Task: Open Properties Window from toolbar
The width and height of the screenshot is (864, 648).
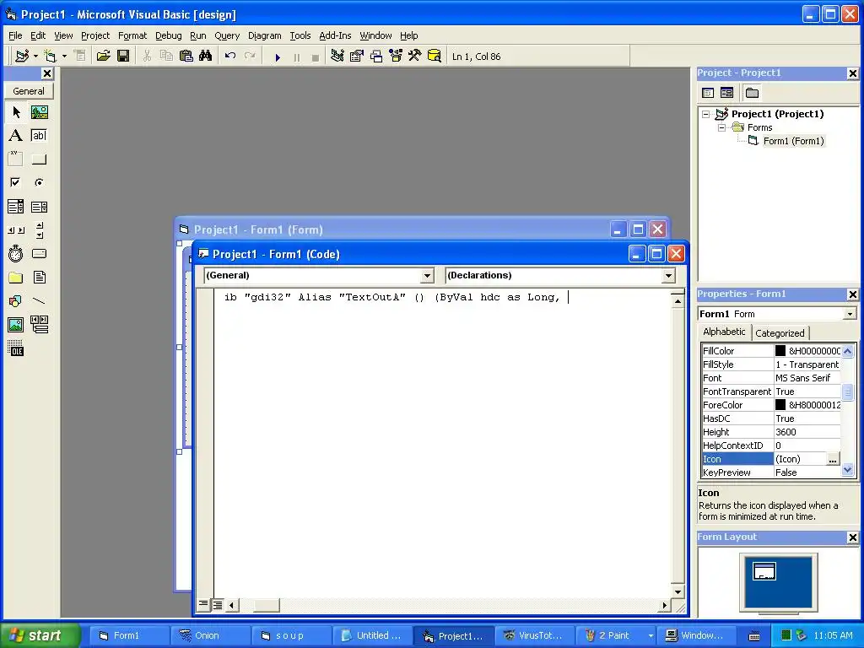Action: (x=357, y=57)
